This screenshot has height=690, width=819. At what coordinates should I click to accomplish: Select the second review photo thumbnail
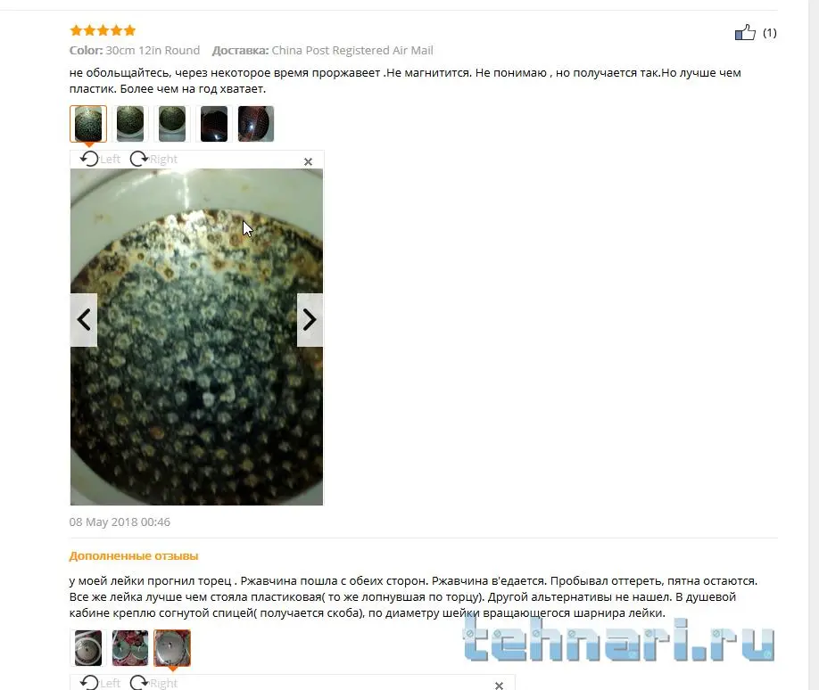coord(130,124)
